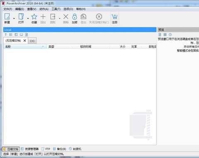Click the preview pane icon under Local
This screenshot has height=158, width=199.
click(21, 35)
